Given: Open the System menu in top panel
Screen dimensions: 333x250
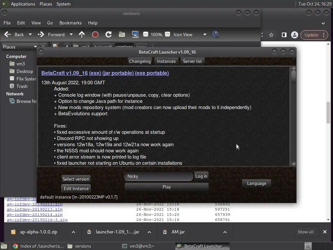Looking at the screenshot, I should [63, 4].
